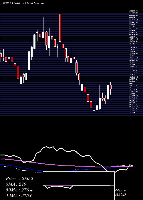This screenshot has height=200, width=143.
Task: Click the 'ns1.bullkhan.com' watermark text
Action: pos(33,3)
